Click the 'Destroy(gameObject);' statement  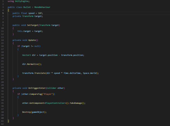pyautogui.click(x=34, y=112)
